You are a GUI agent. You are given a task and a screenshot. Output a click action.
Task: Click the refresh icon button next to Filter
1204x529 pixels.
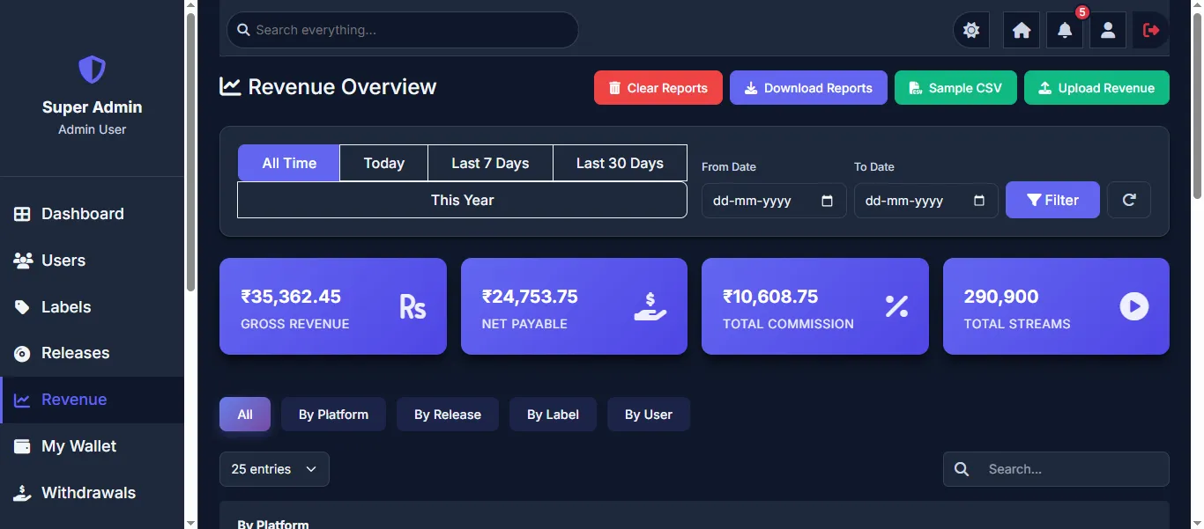(x=1129, y=200)
